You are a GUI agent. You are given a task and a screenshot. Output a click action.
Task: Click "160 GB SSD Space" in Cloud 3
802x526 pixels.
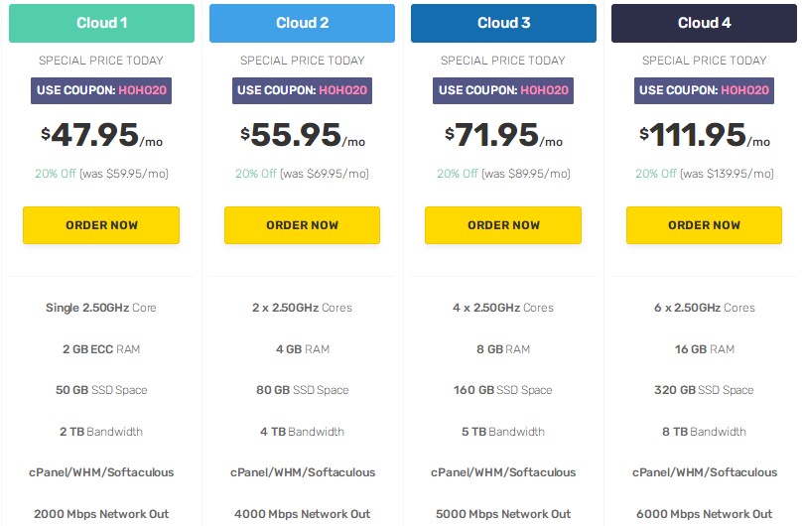click(503, 390)
